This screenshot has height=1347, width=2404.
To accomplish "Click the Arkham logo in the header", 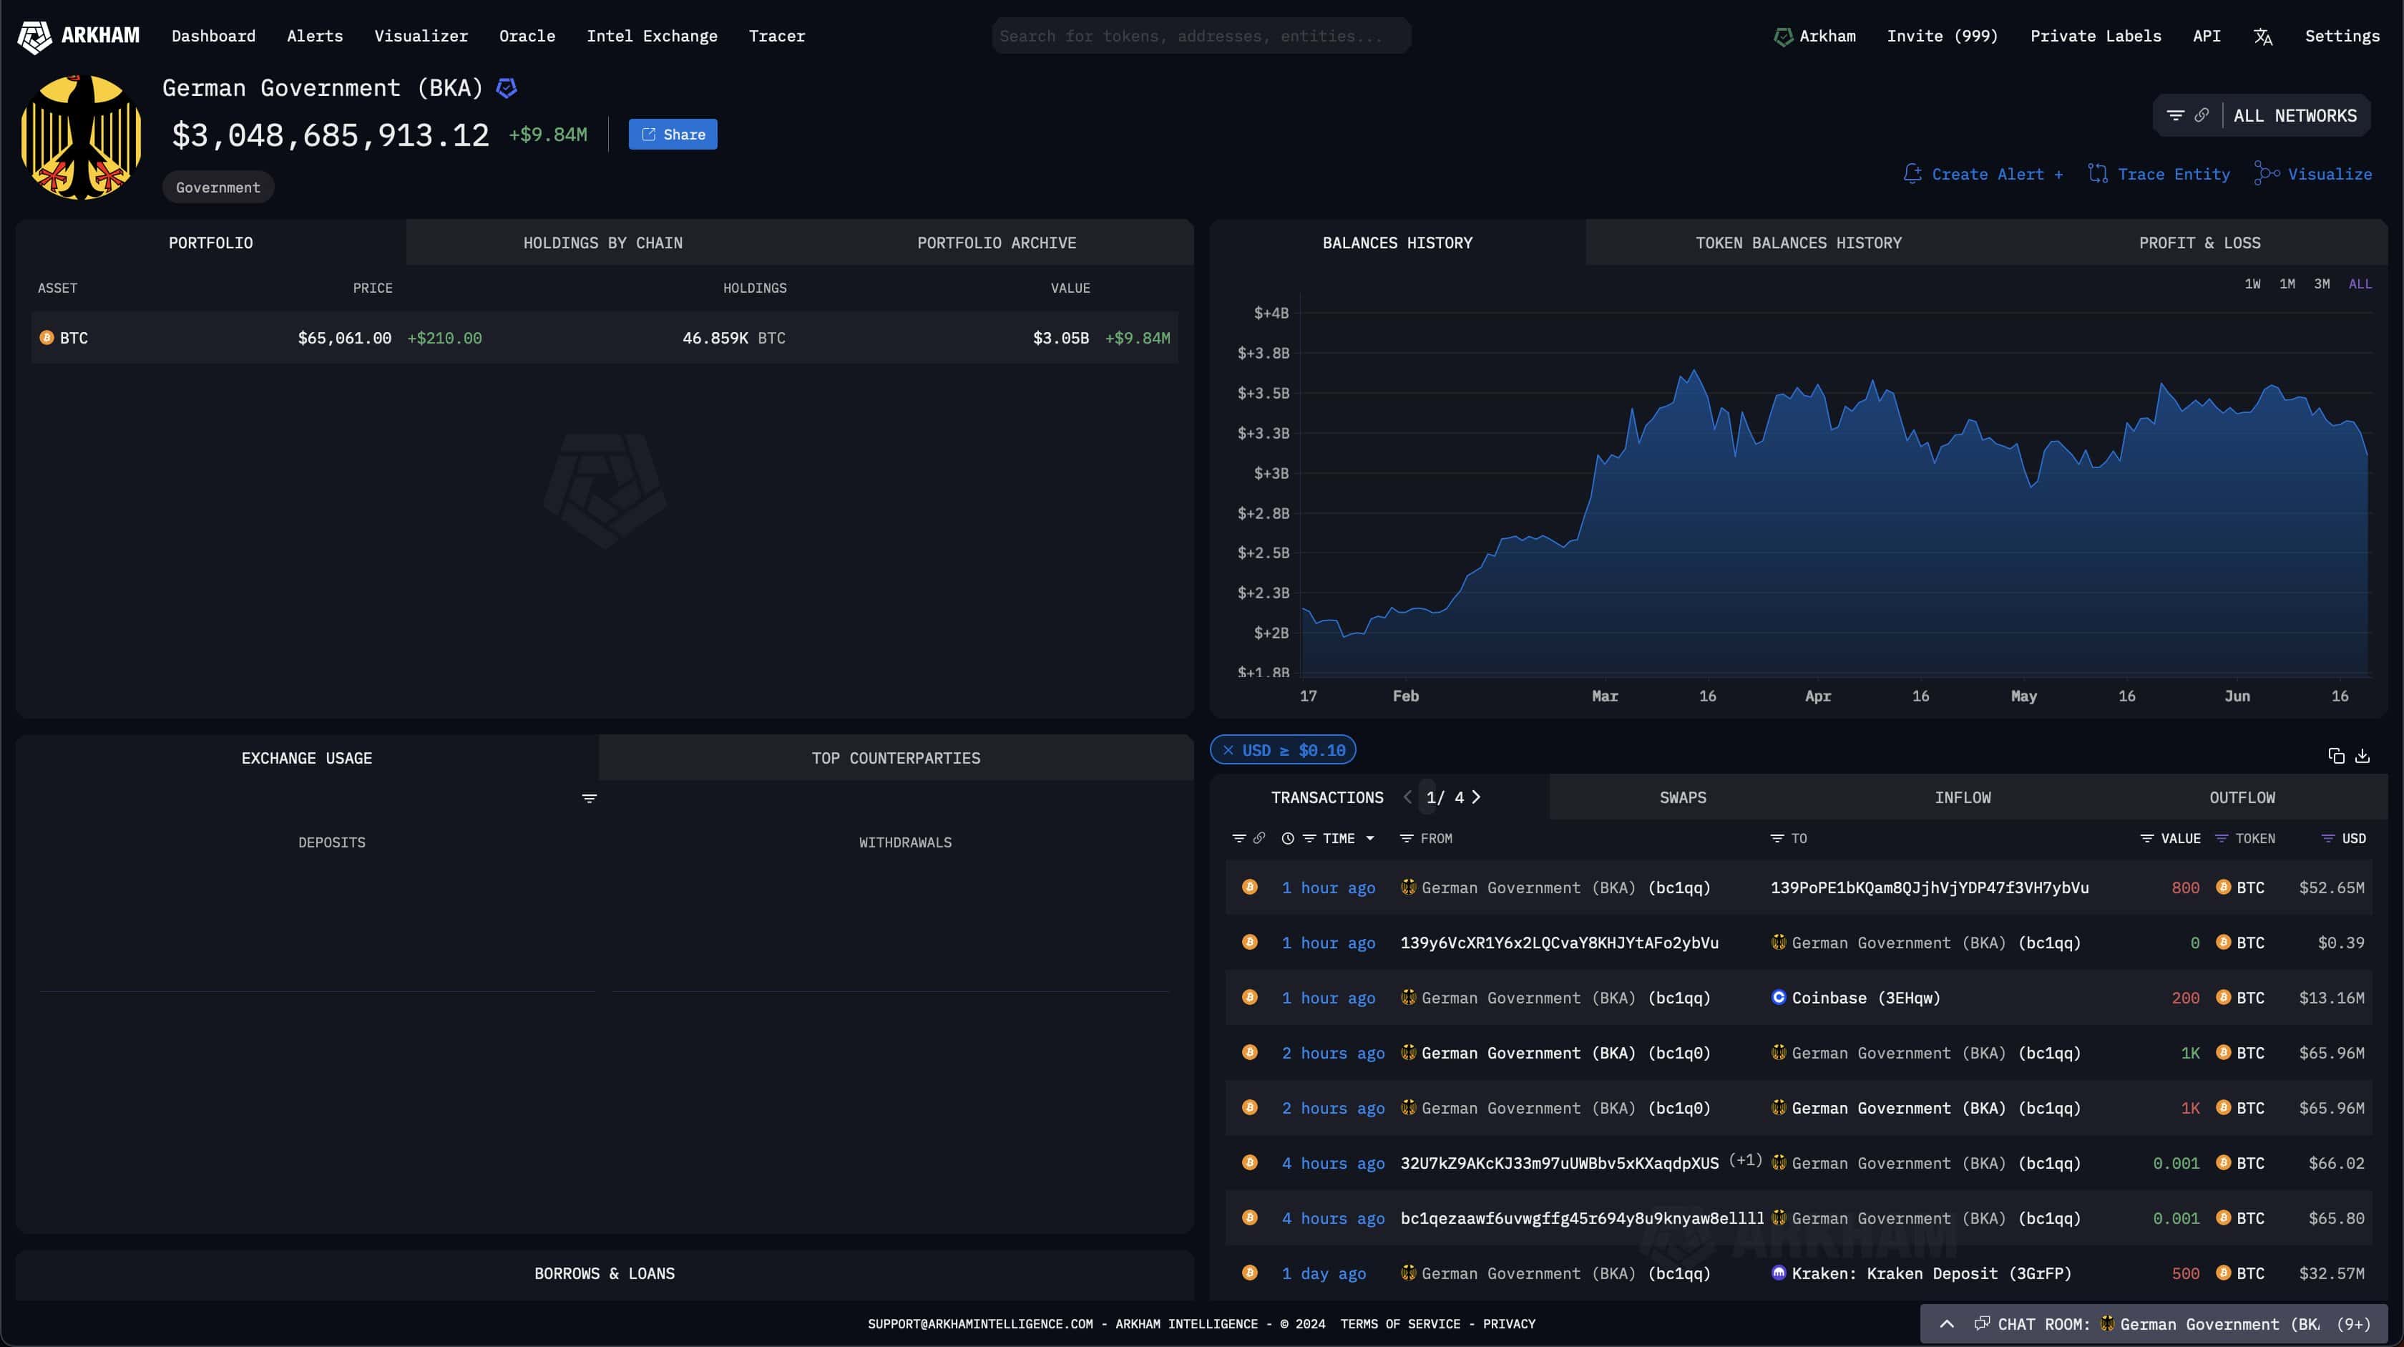I will 79,37.
